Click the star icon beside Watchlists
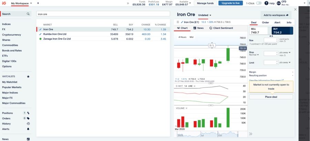Screen dimensions: 310x141 [28, 77]
